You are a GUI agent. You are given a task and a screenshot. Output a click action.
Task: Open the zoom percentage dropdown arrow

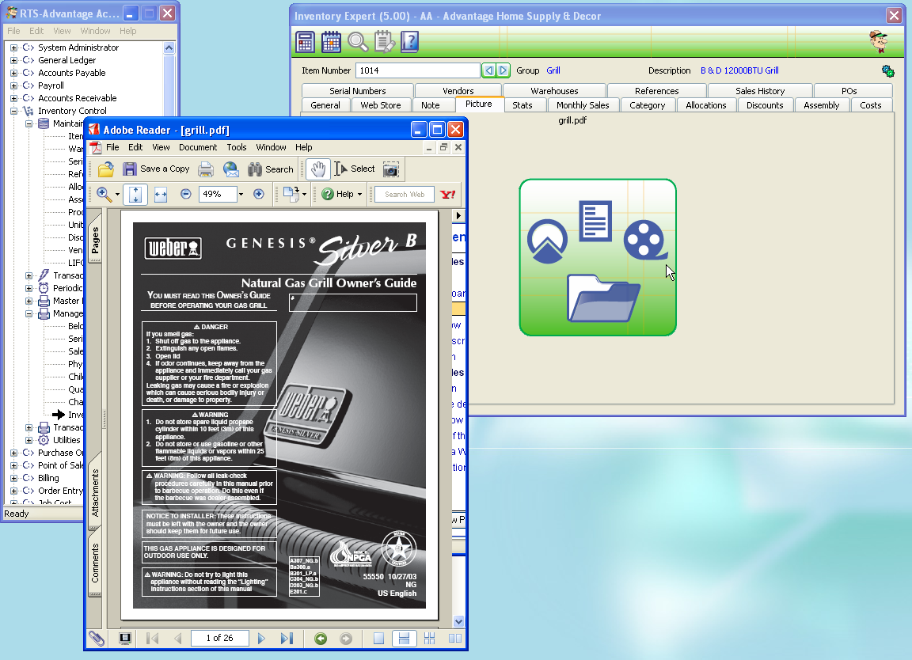[x=241, y=194]
